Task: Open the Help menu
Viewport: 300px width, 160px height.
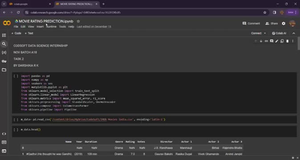Action: click(71, 27)
